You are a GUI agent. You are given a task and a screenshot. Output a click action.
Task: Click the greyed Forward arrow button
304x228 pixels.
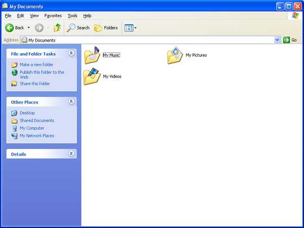pos(39,28)
